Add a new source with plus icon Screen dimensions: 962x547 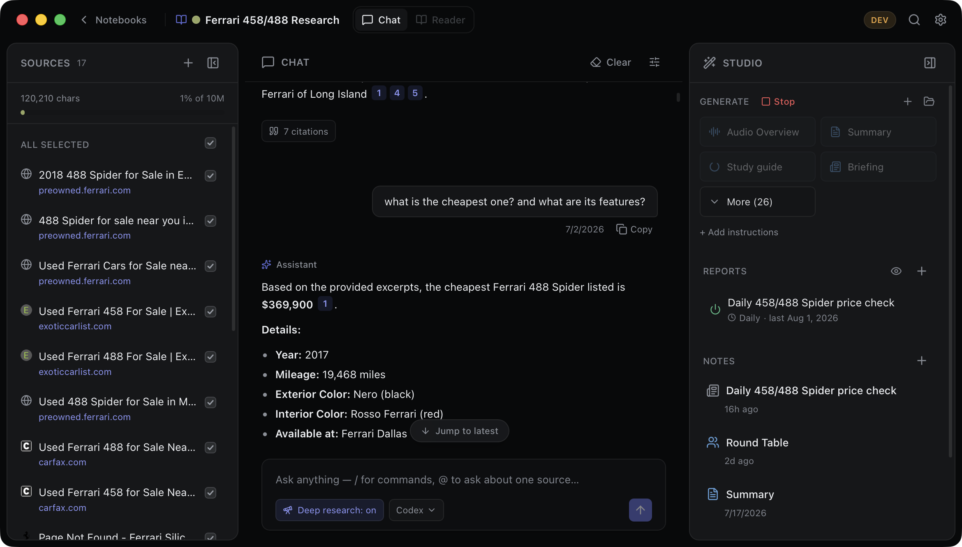[x=188, y=63]
